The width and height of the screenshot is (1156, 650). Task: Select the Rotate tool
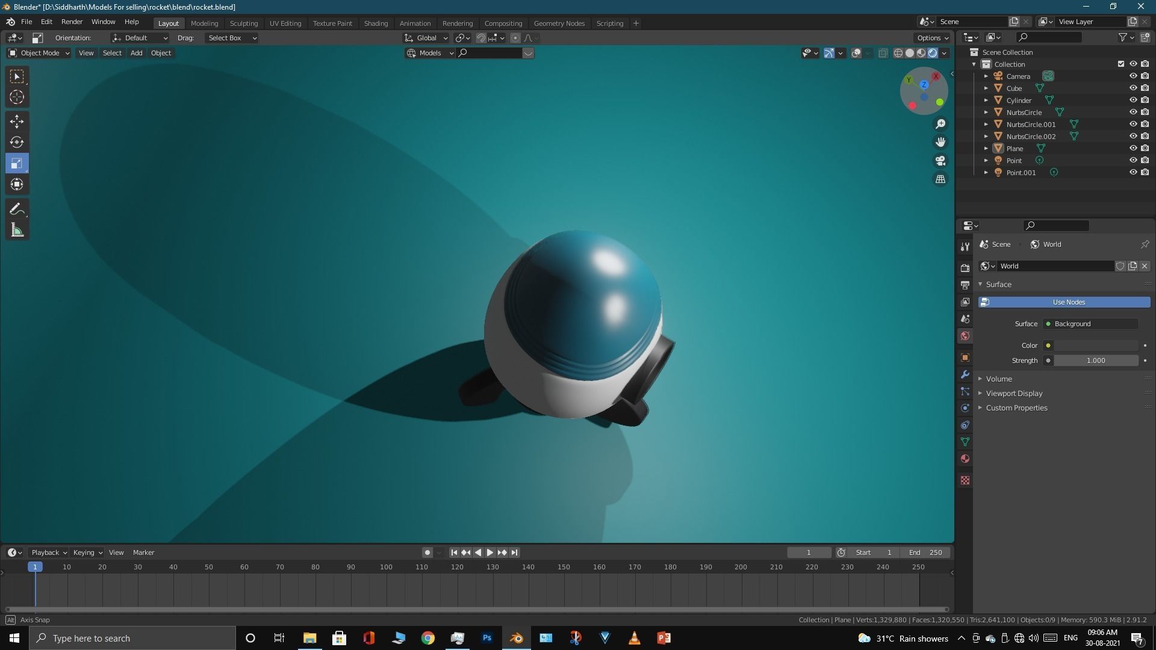[17, 143]
